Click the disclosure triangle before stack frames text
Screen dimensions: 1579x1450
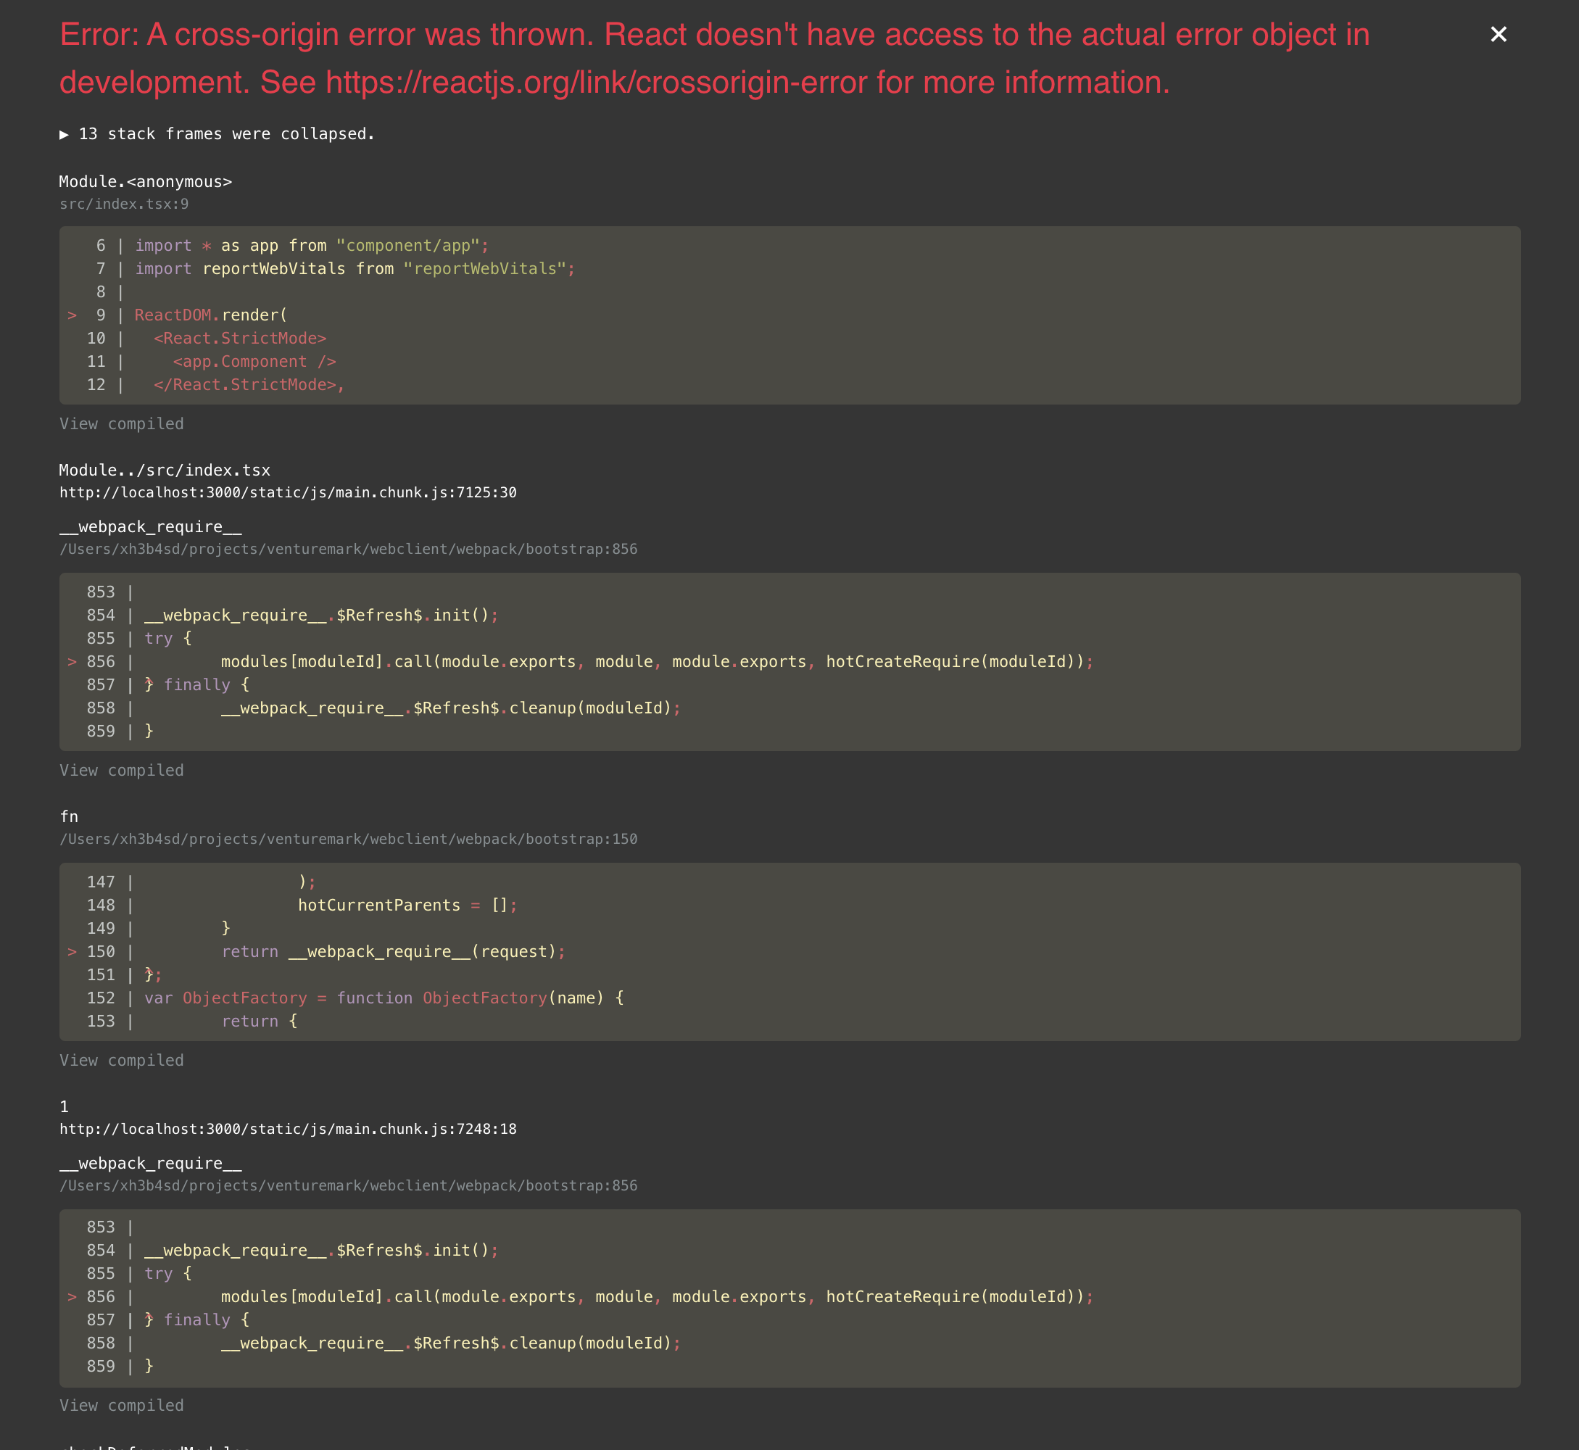(65, 133)
